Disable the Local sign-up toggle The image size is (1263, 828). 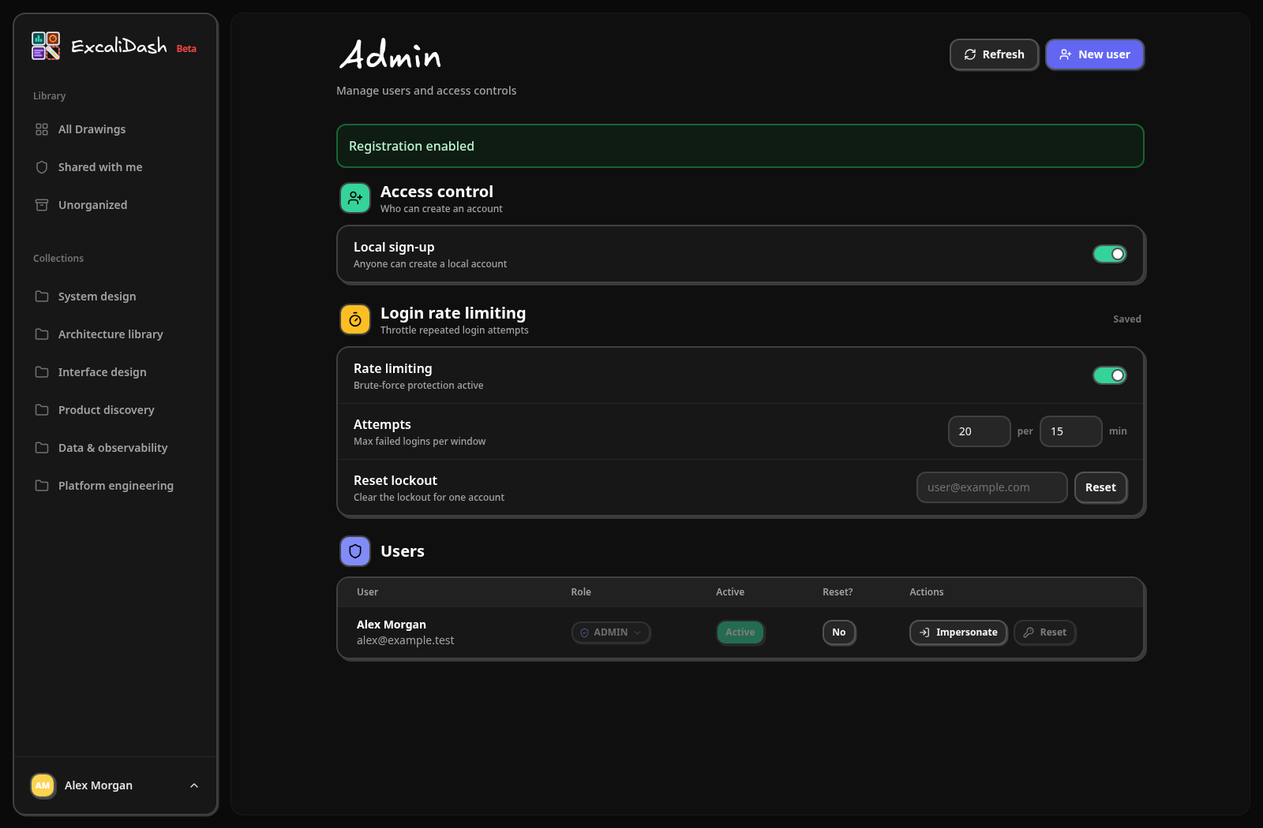coord(1110,254)
